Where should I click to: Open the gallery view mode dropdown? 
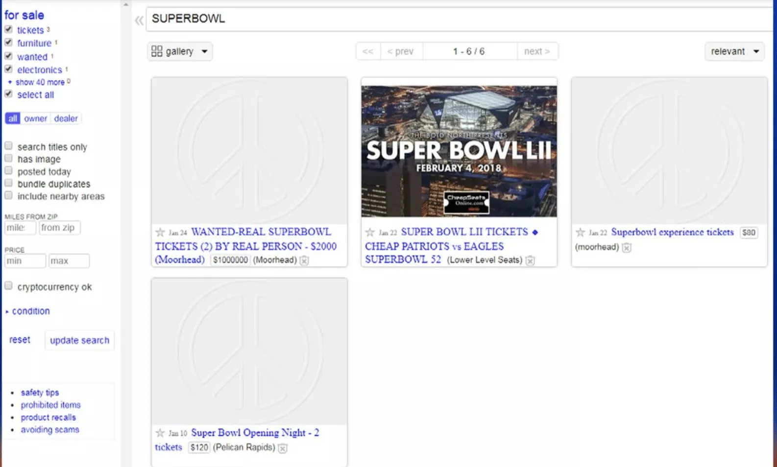tap(180, 51)
